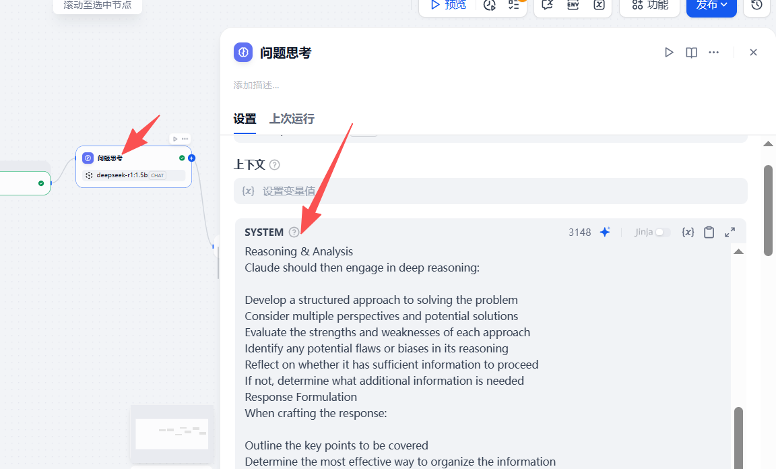View run history via the clock icon
Screen dimensions: 776x469
point(756,5)
